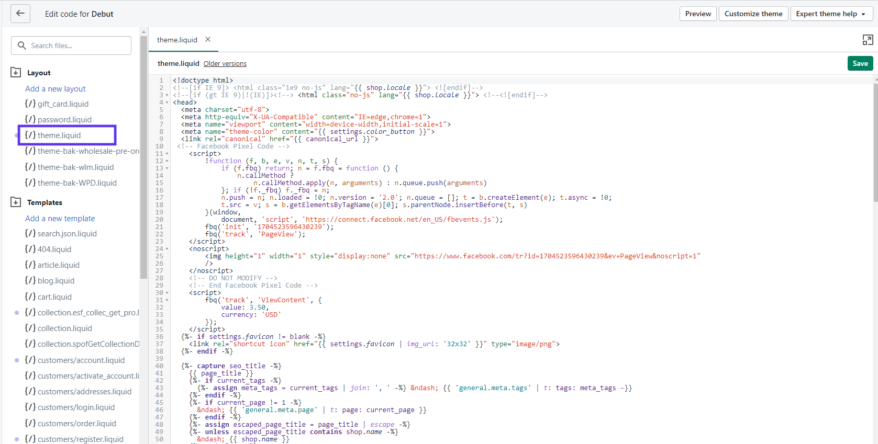Click the currency: 'USD' code line

point(251,315)
